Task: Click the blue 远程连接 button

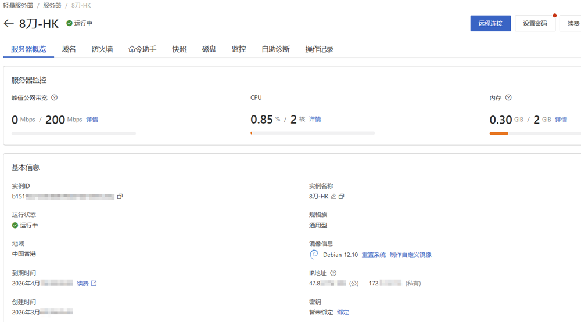Action: [x=490, y=24]
